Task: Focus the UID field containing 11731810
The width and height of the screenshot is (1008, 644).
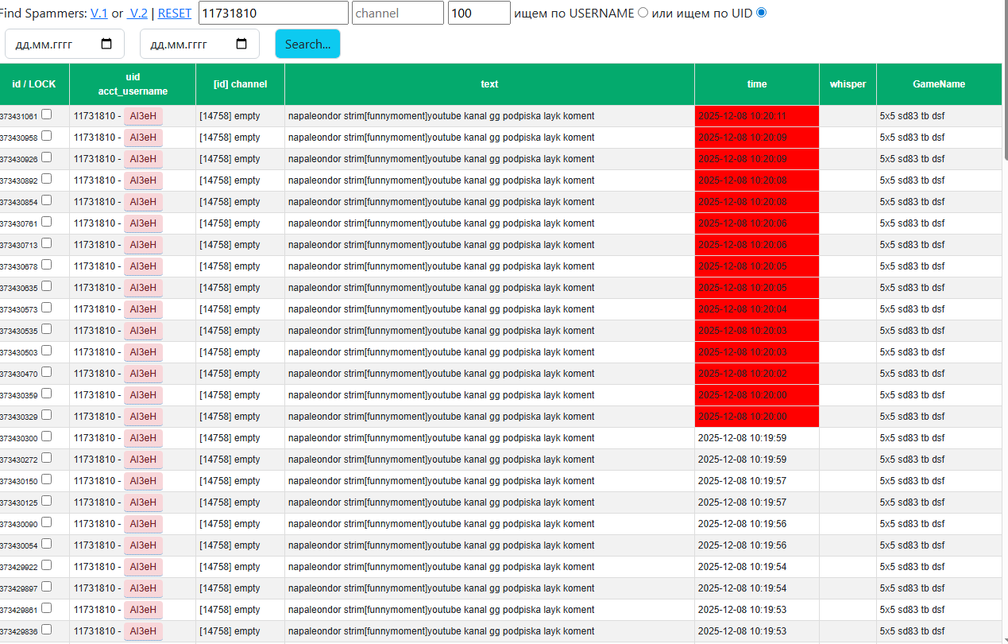Action: coord(273,13)
